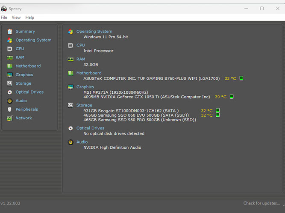Click Check for updates link

tap(261, 204)
